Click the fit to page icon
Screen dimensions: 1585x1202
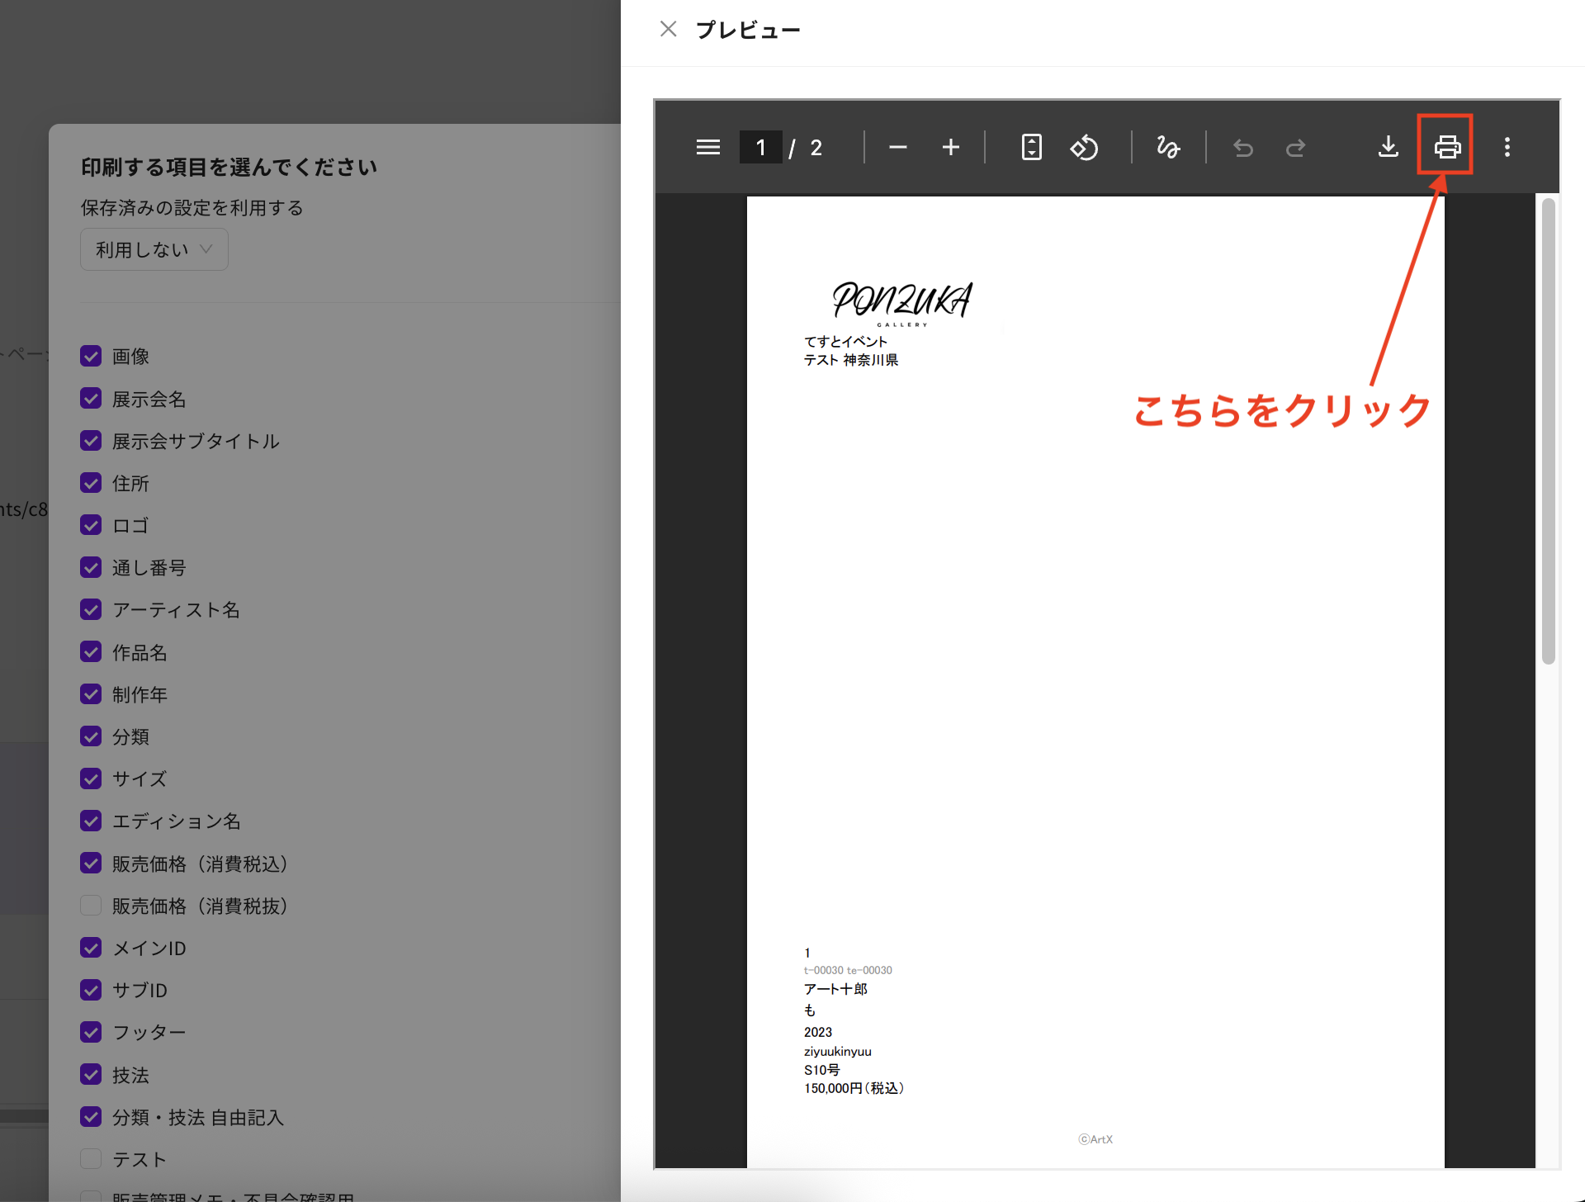click(x=1031, y=147)
